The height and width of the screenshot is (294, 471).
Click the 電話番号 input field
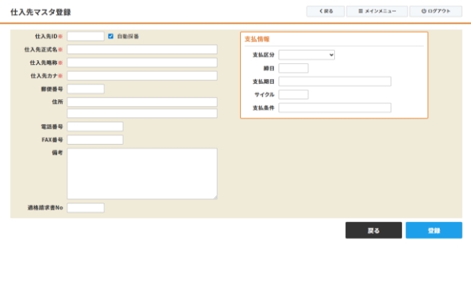pos(95,127)
